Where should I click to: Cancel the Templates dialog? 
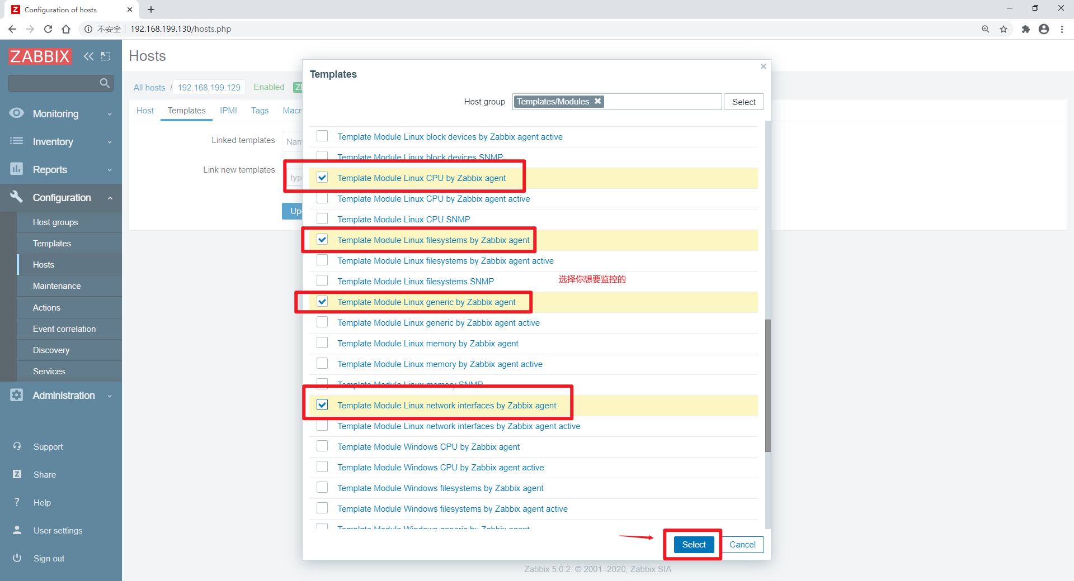(x=742, y=544)
